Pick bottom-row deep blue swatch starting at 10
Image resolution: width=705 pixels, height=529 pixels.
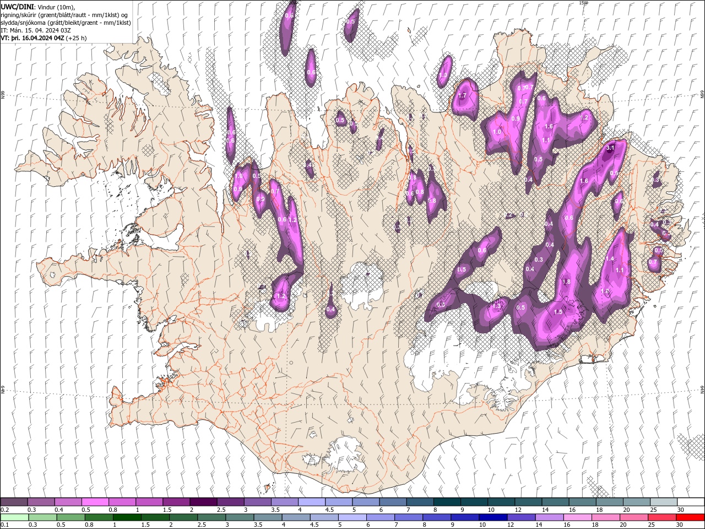click(x=493, y=517)
